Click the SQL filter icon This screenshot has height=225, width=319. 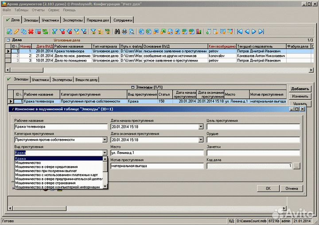[x=107, y=31]
